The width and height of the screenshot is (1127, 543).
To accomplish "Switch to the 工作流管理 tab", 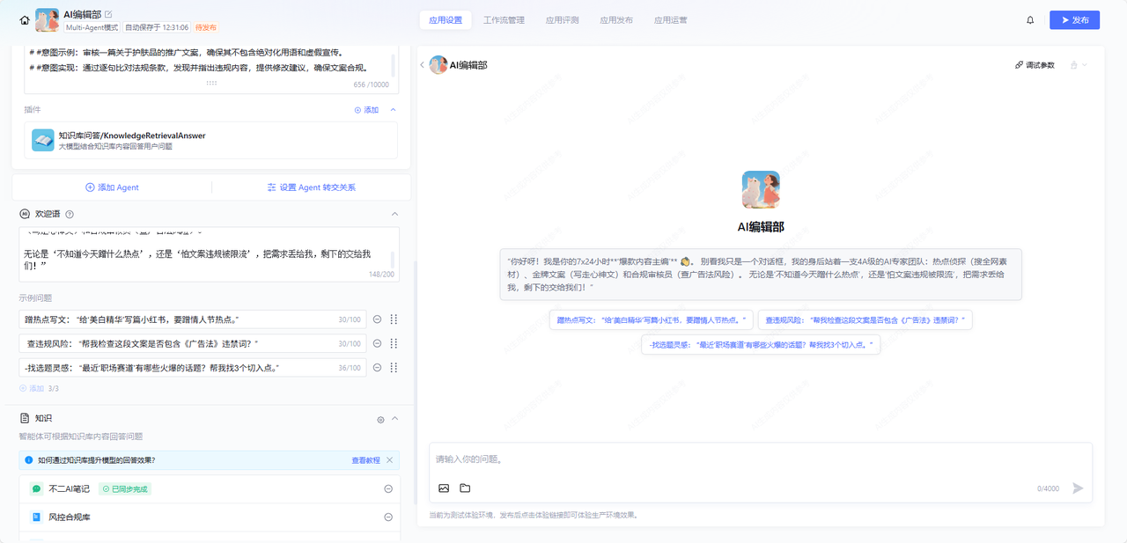I will (504, 20).
